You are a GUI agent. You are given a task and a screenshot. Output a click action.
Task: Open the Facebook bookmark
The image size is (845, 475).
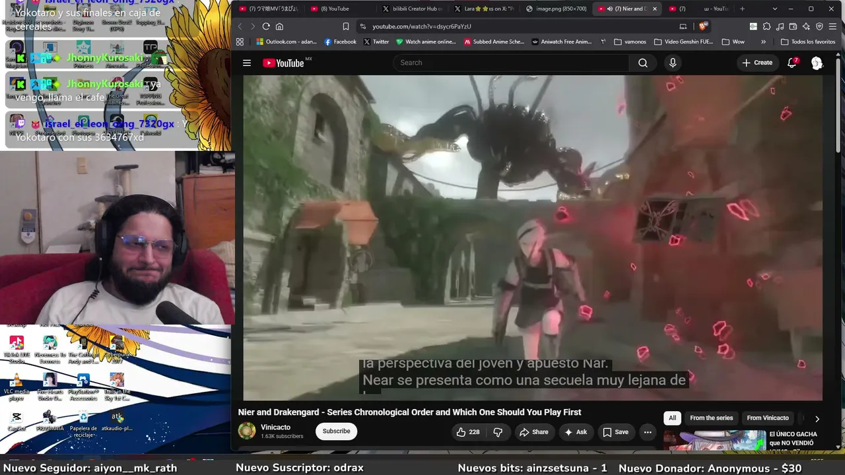coord(340,42)
